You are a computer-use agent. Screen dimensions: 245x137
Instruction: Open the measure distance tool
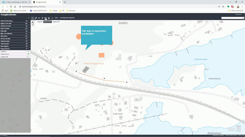[x=39, y=18]
